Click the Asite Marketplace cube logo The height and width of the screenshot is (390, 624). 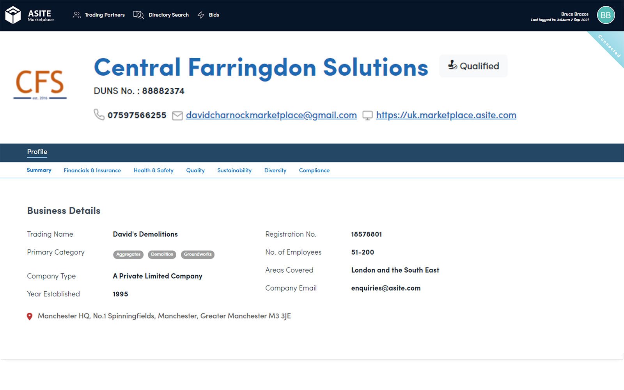tap(13, 15)
